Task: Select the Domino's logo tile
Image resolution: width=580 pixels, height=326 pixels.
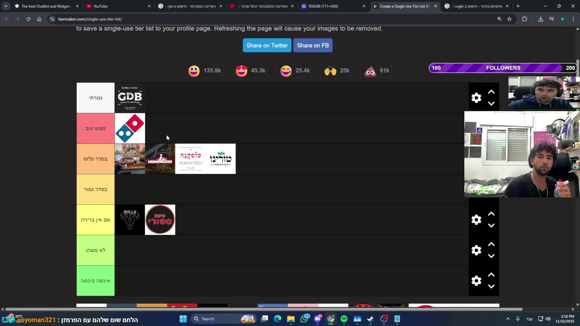Action: [130, 128]
